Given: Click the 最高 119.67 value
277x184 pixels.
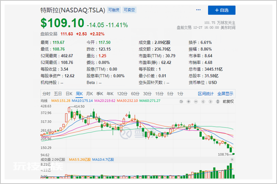Looking at the screenshot, I should (58, 43).
